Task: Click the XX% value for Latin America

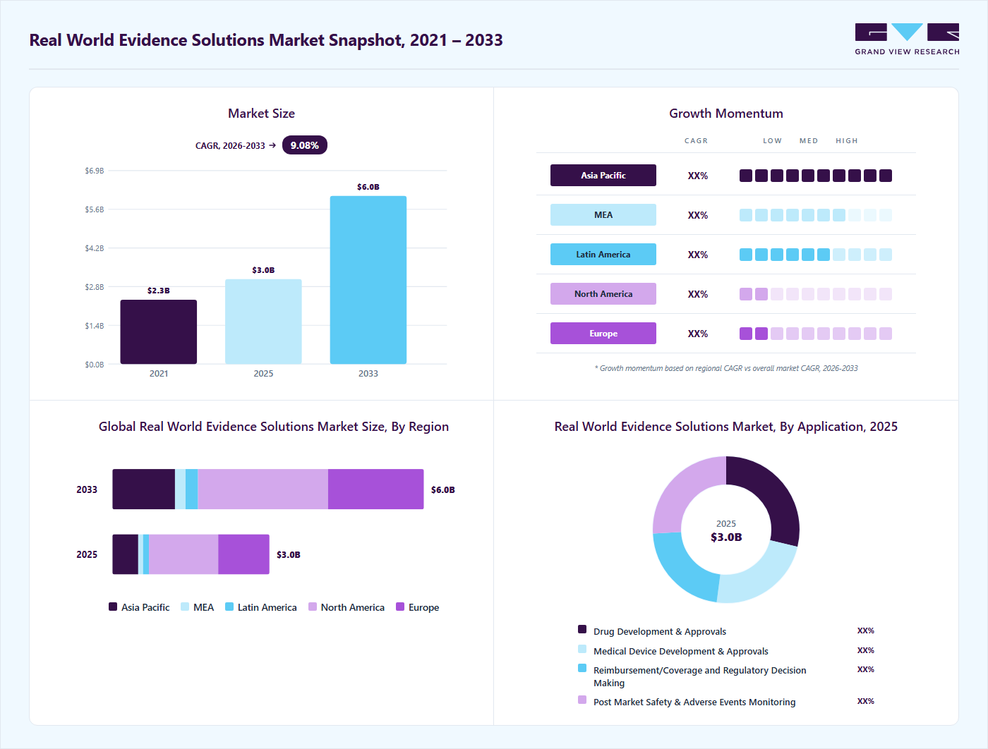Action: click(x=698, y=255)
